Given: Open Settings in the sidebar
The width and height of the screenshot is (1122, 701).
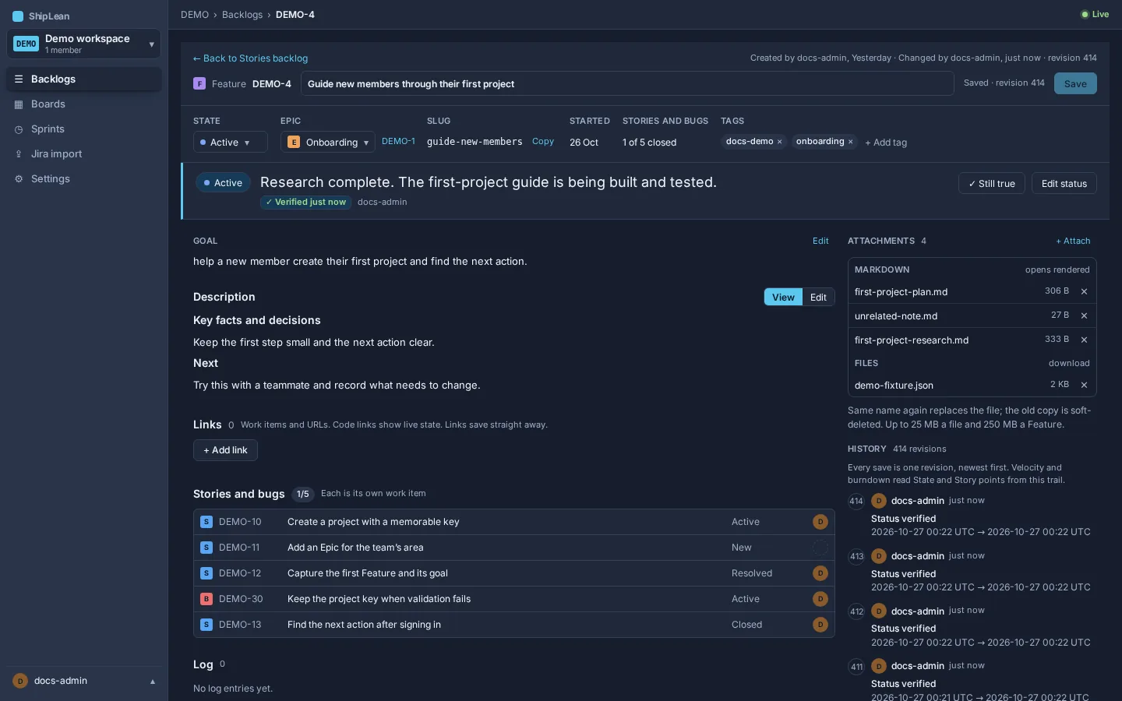Looking at the screenshot, I should pos(84,179).
